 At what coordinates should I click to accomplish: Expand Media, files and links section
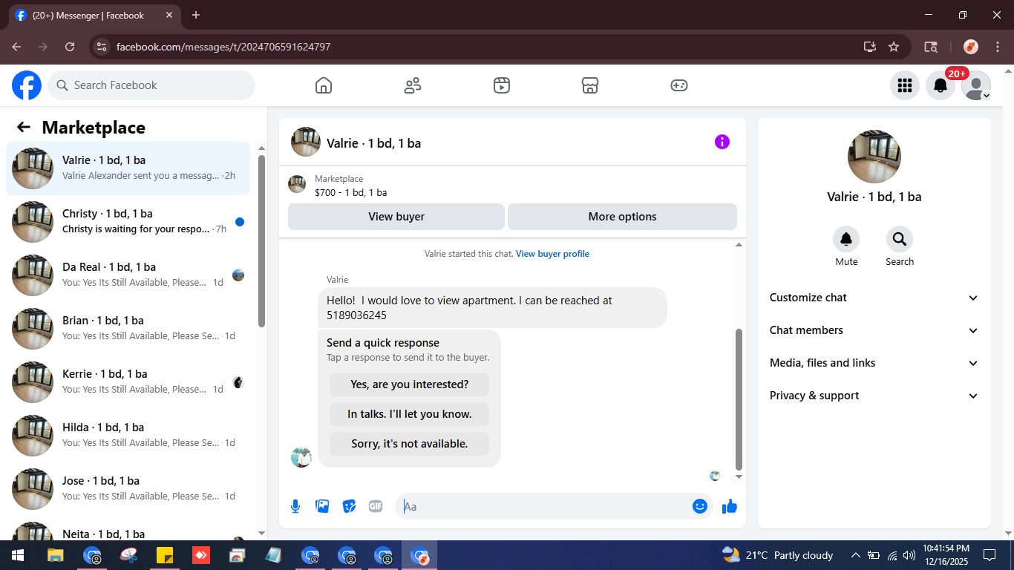click(874, 363)
